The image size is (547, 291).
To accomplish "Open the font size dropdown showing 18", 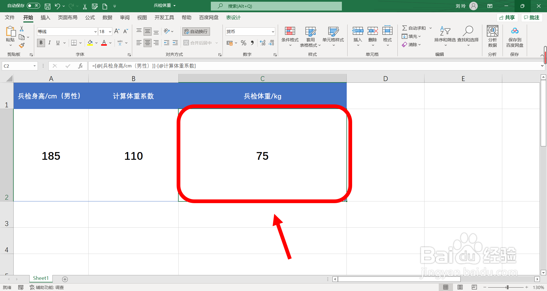I will (110, 32).
